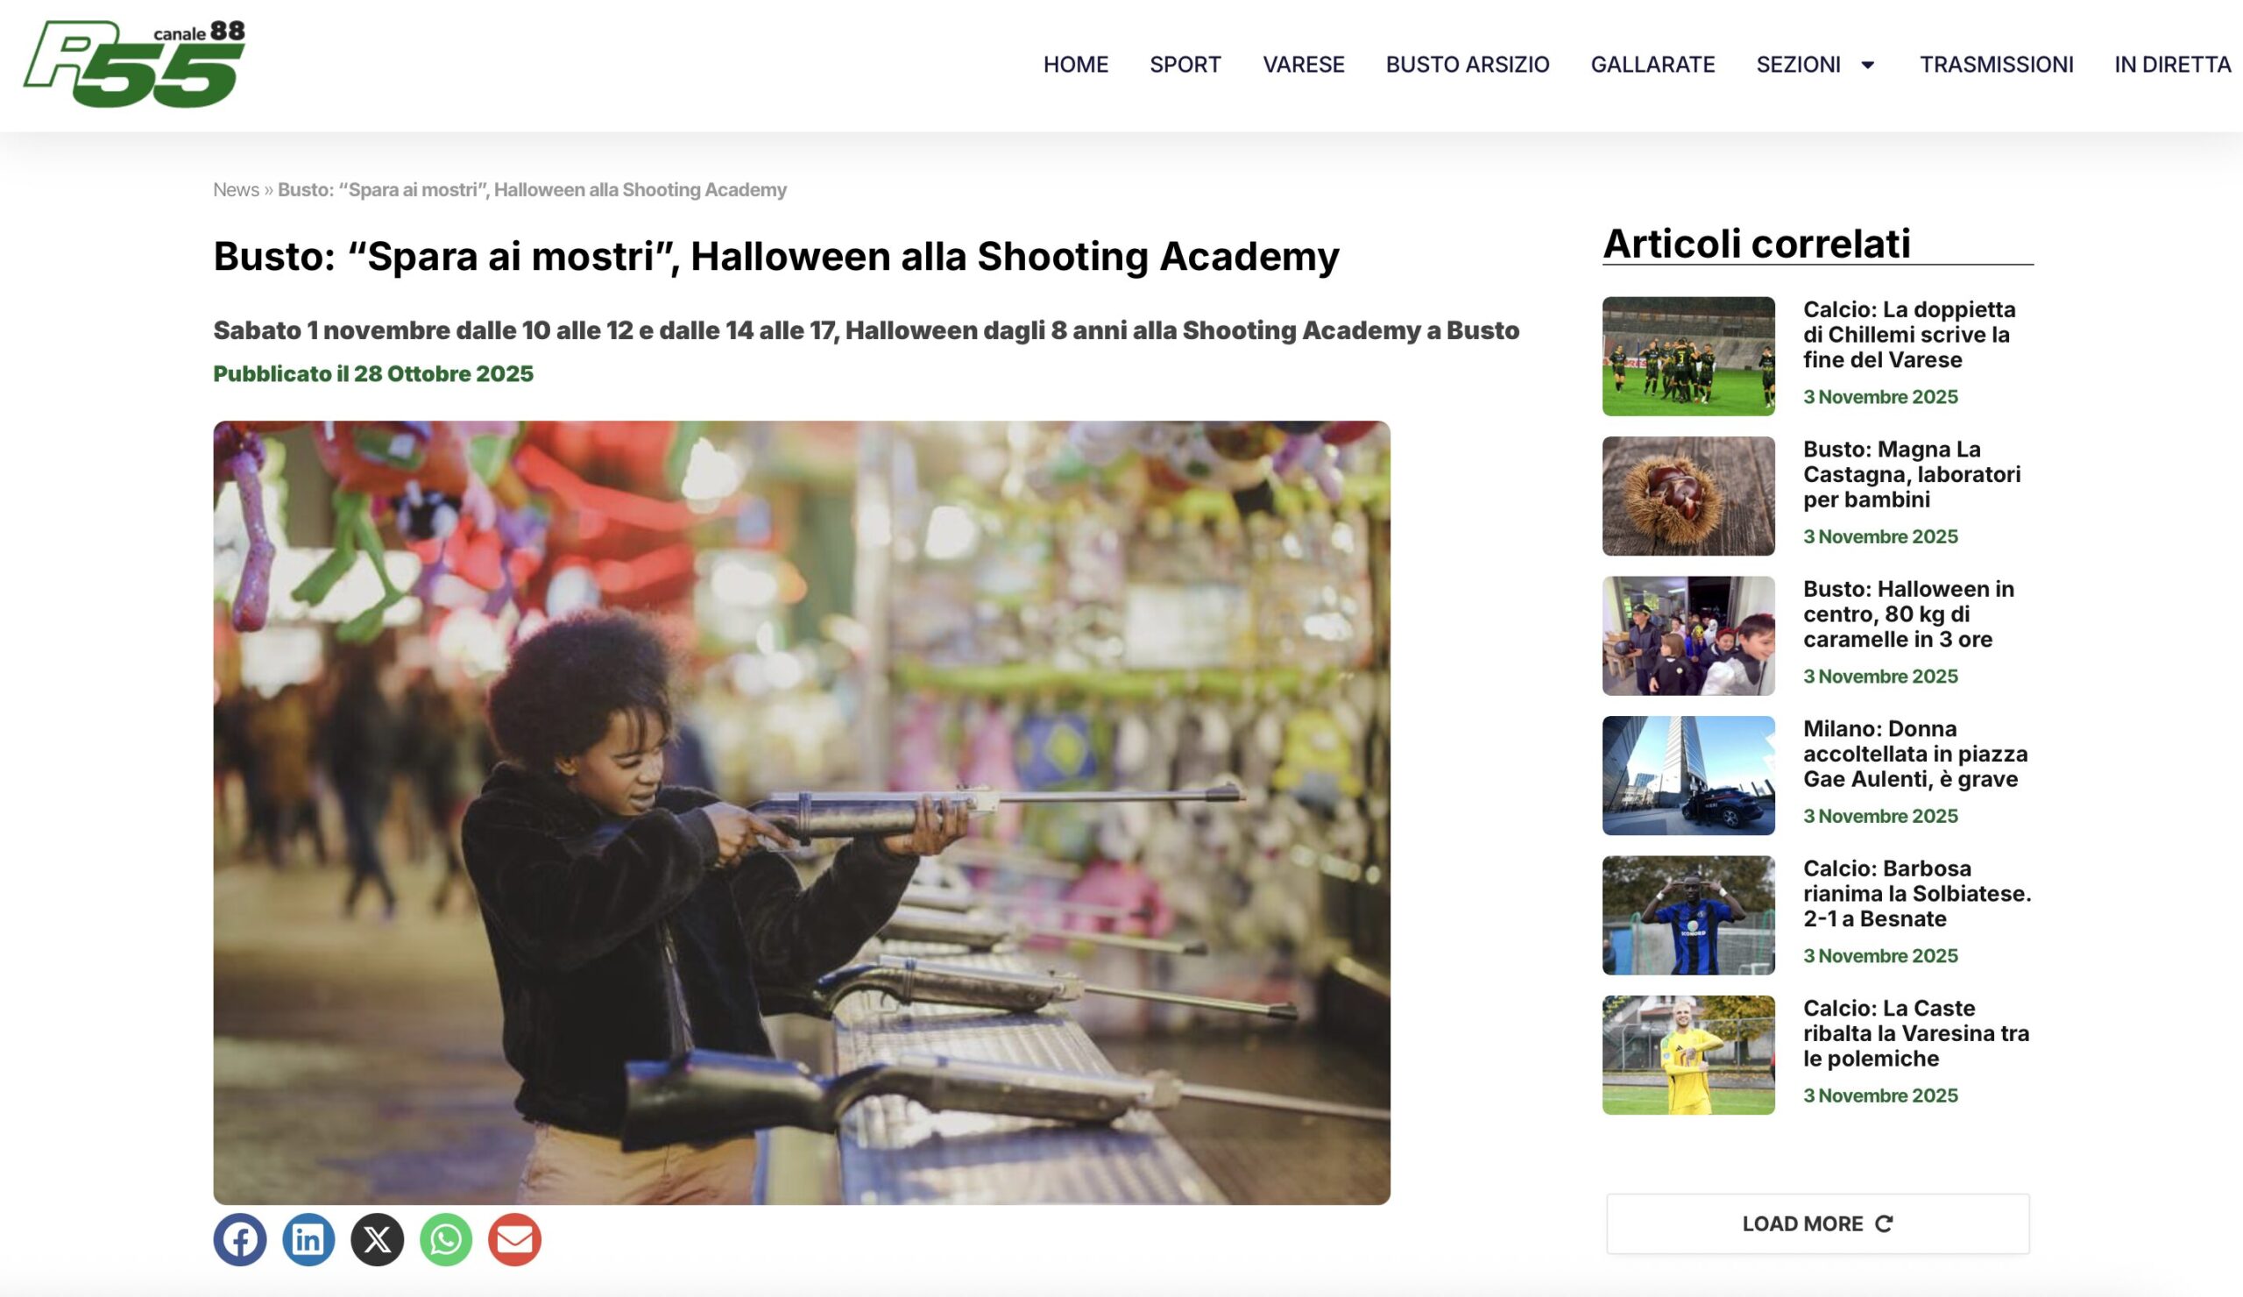The width and height of the screenshot is (2243, 1297).
Task: Share article via LinkedIn icon
Action: coord(308,1239)
